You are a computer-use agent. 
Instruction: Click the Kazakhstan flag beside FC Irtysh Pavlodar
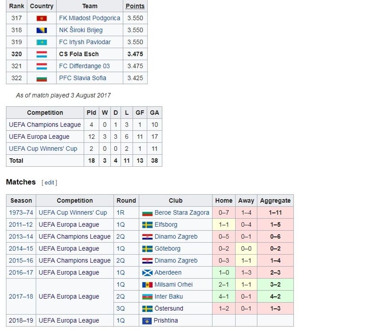click(x=41, y=42)
